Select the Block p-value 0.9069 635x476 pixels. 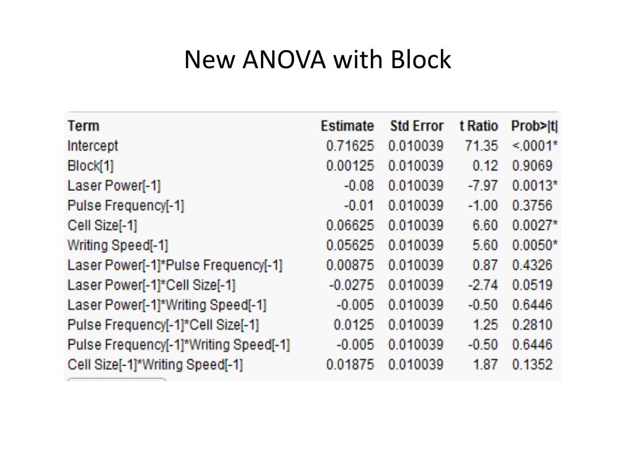532,165
